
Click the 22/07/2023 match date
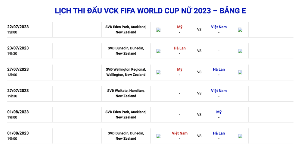(18, 27)
